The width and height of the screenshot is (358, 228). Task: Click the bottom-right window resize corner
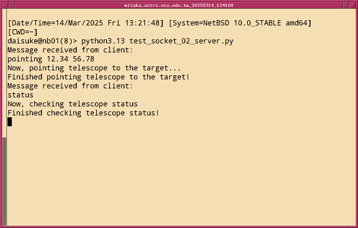click(356, 226)
